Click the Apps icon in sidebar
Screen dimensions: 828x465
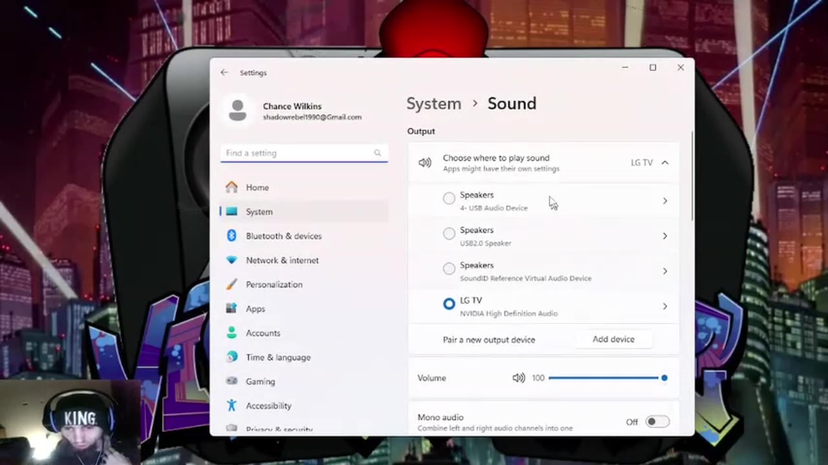coord(232,309)
